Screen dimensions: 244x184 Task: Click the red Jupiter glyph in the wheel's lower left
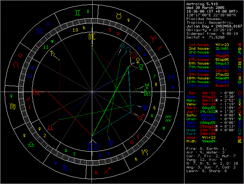tap(50, 127)
